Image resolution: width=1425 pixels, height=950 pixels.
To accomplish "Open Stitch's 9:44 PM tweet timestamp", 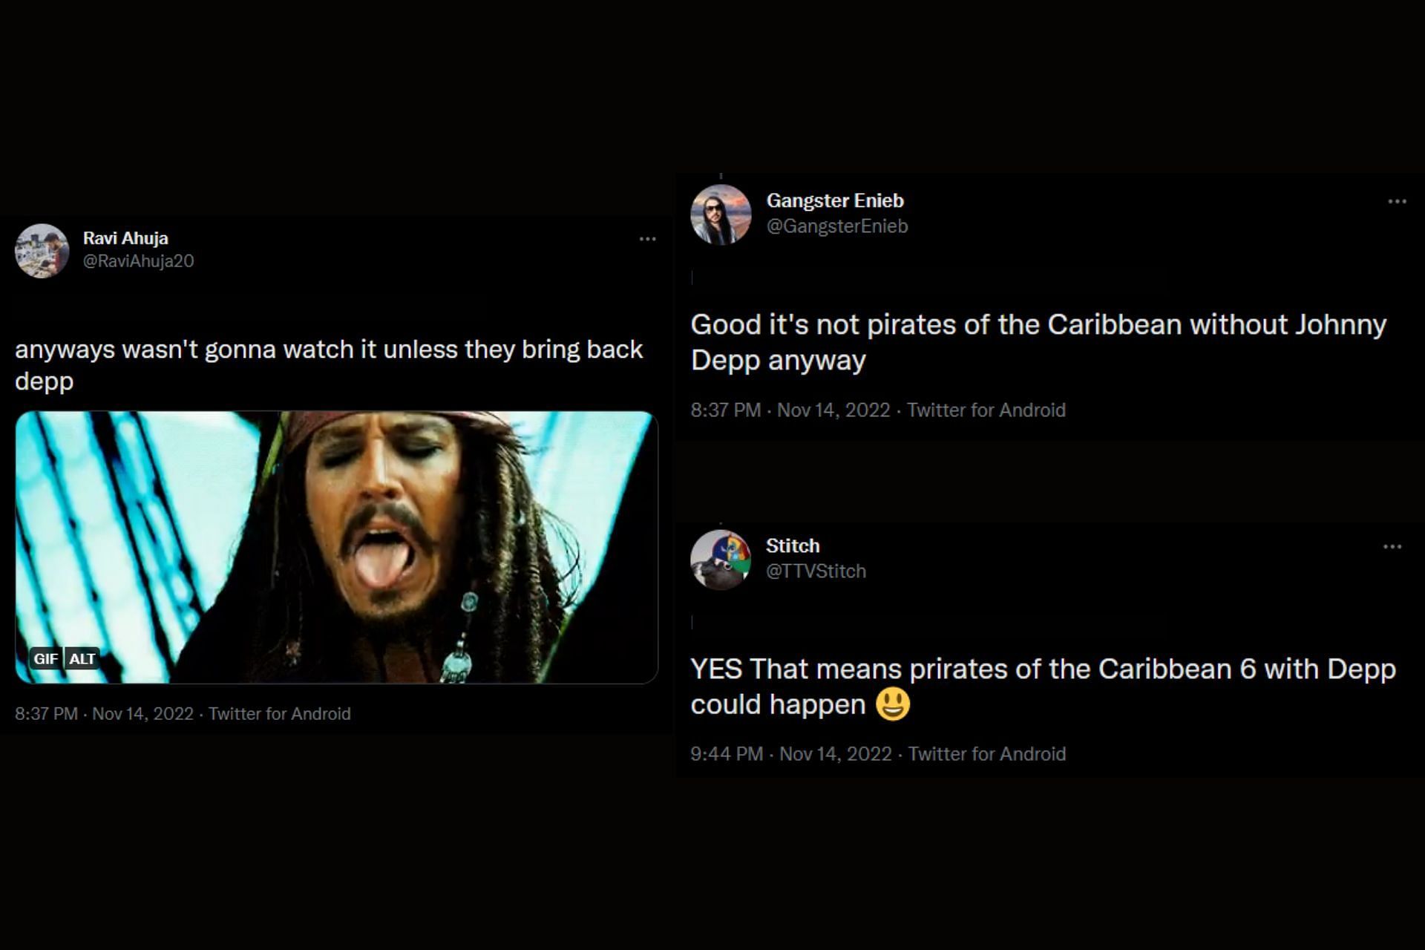I will [x=790, y=754].
